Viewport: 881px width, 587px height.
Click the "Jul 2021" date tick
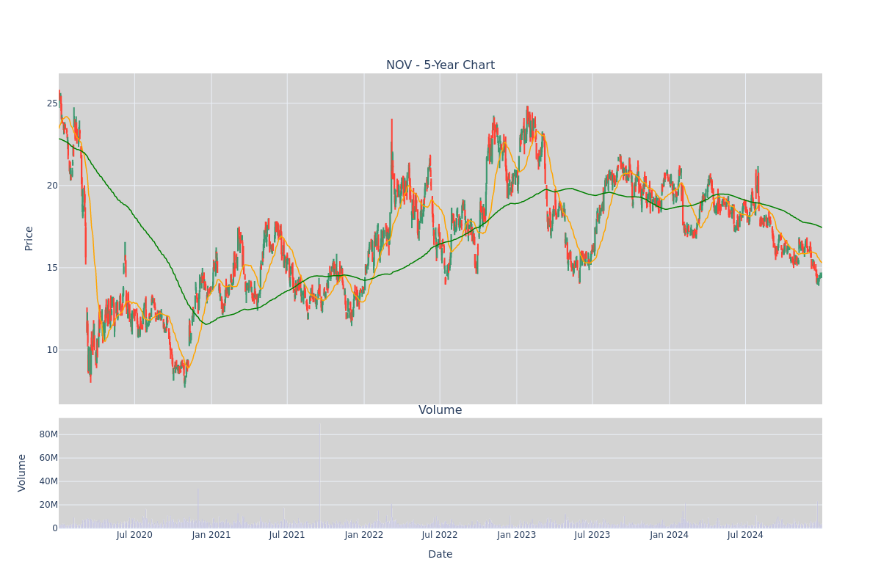coord(287,535)
